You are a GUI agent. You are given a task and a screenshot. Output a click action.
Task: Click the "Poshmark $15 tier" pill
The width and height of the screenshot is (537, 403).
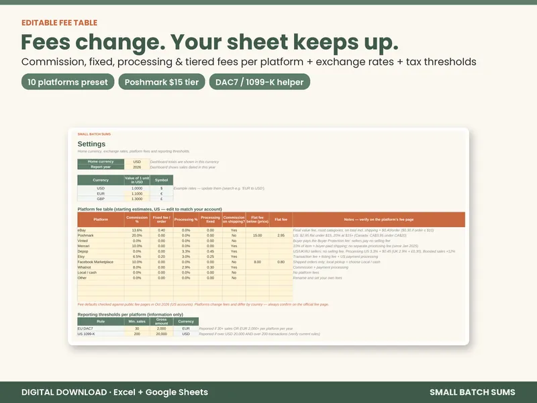coord(162,82)
